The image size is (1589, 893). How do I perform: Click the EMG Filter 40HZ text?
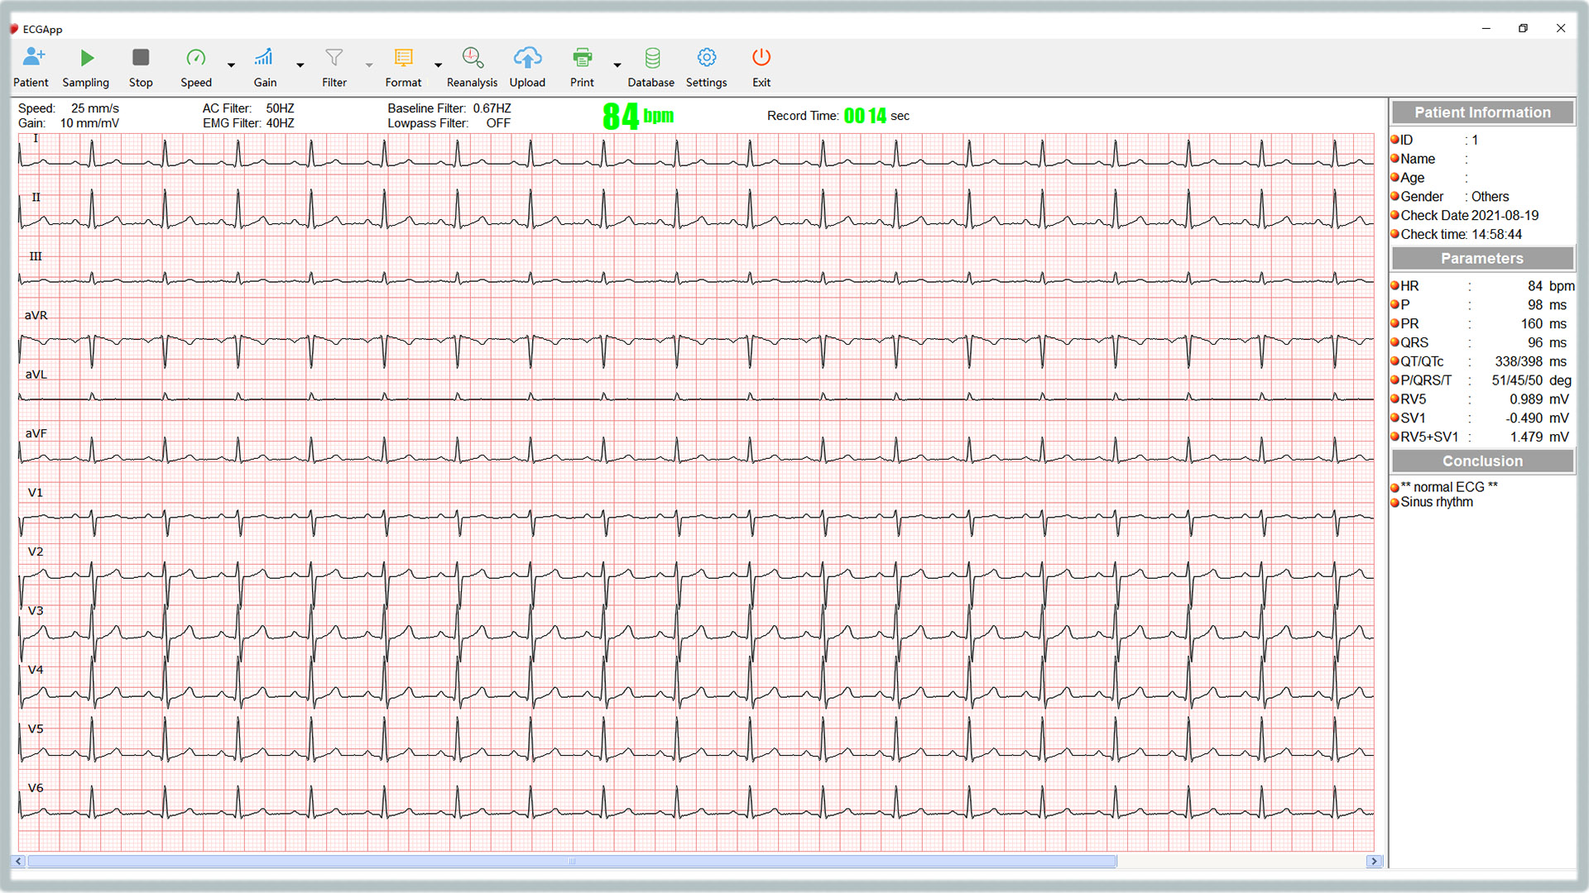[x=248, y=123]
